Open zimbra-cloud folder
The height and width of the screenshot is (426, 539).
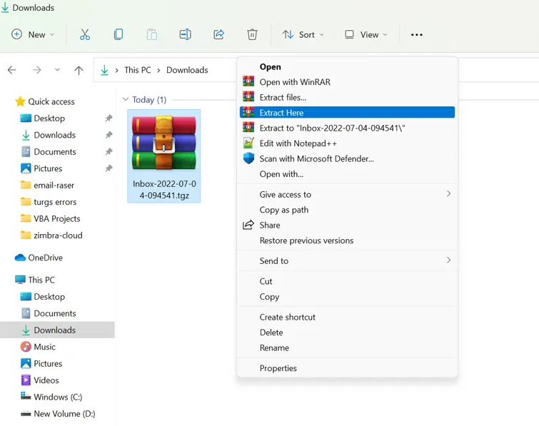51,235
